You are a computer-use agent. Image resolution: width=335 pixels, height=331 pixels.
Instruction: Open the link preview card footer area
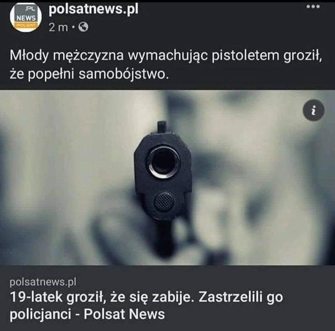(x=167, y=298)
